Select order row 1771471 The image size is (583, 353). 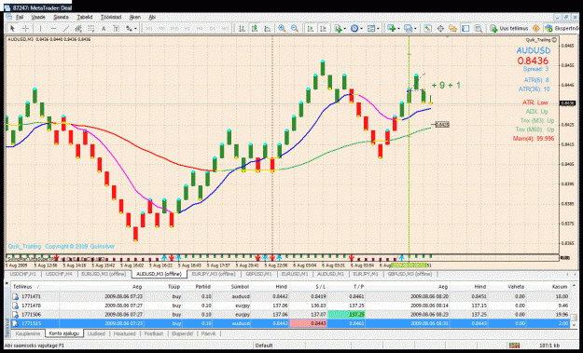(290, 296)
